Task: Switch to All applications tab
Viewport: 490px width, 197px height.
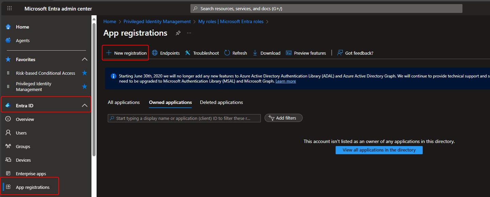Action: point(124,102)
